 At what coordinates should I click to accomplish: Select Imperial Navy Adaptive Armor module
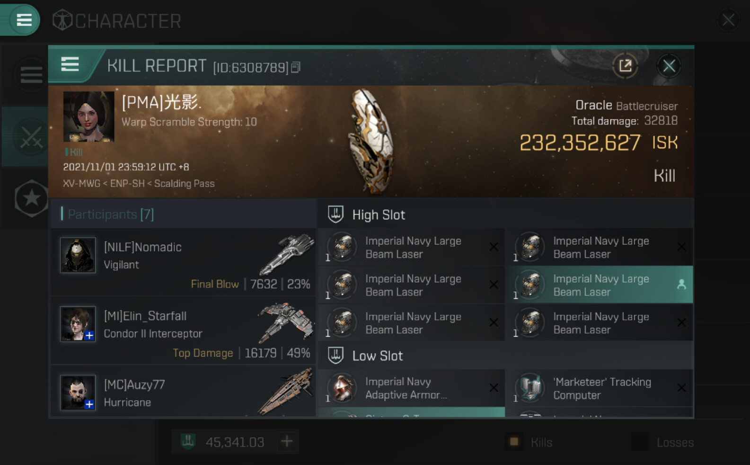tap(411, 388)
